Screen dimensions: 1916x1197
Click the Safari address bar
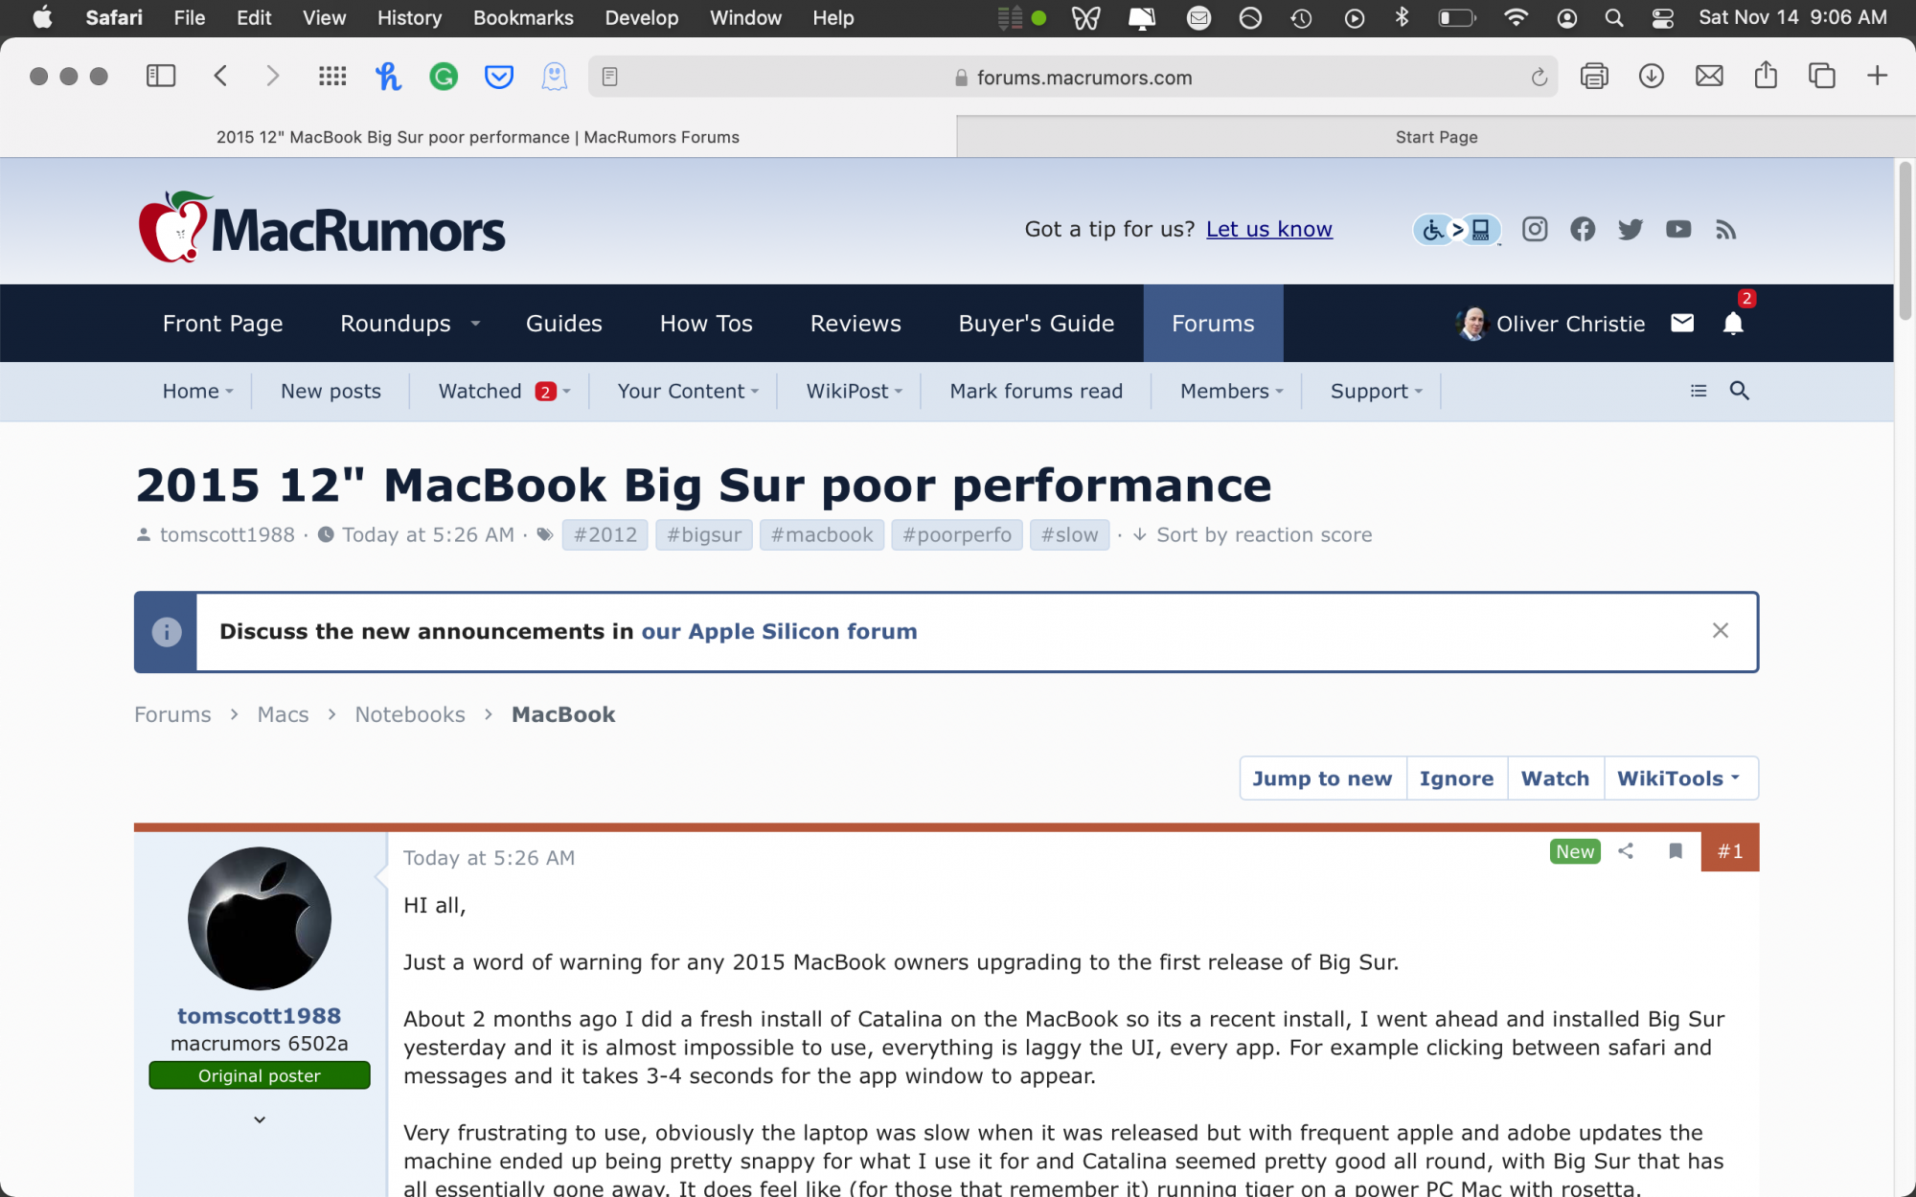point(1073,77)
